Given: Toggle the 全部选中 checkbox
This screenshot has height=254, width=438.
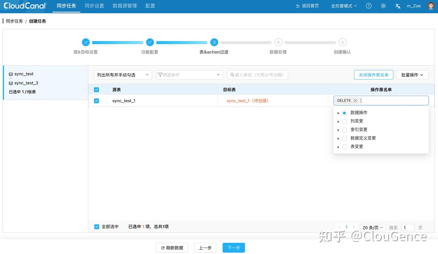Looking at the screenshot, I should click(97, 227).
